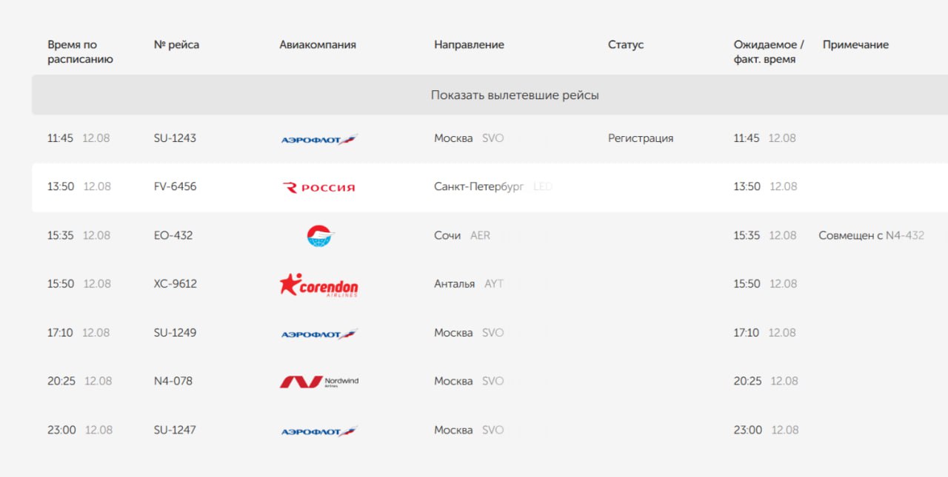Expand the 'Показать вылетевшие рейсы' bar
The image size is (948, 477).
[x=490, y=95]
